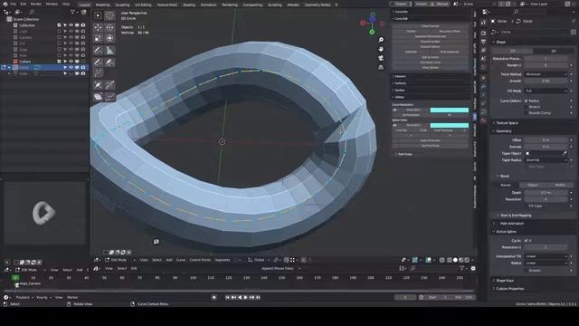Click cyan color swatch under Spline Order
Viewport: 579px width, 326px height.
click(450, 125)
